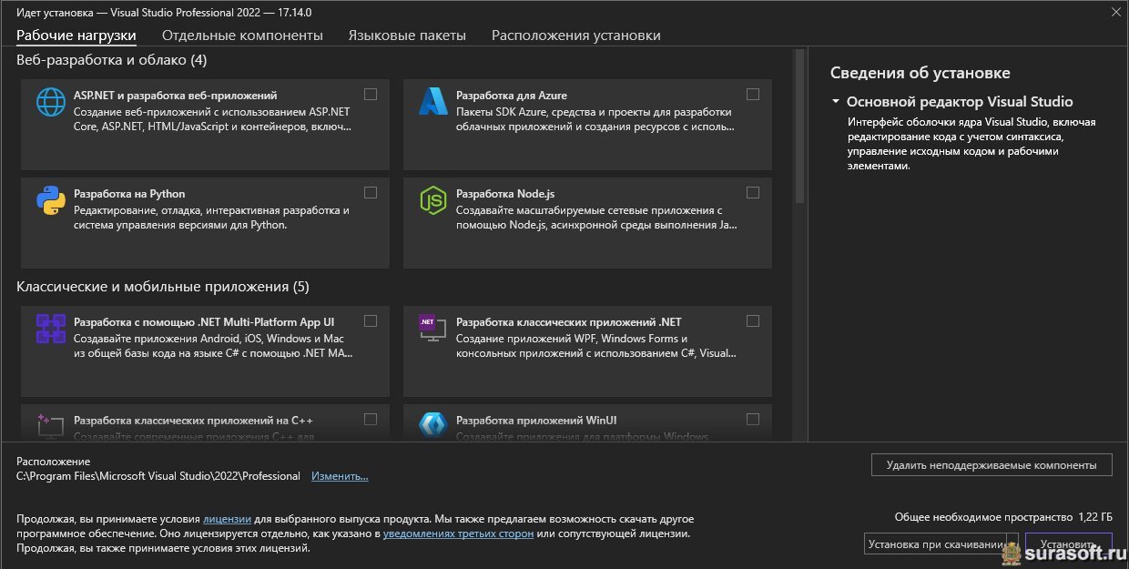Open the Отдельные компоненты tab
1129x569 pixels.
[242, 36]
